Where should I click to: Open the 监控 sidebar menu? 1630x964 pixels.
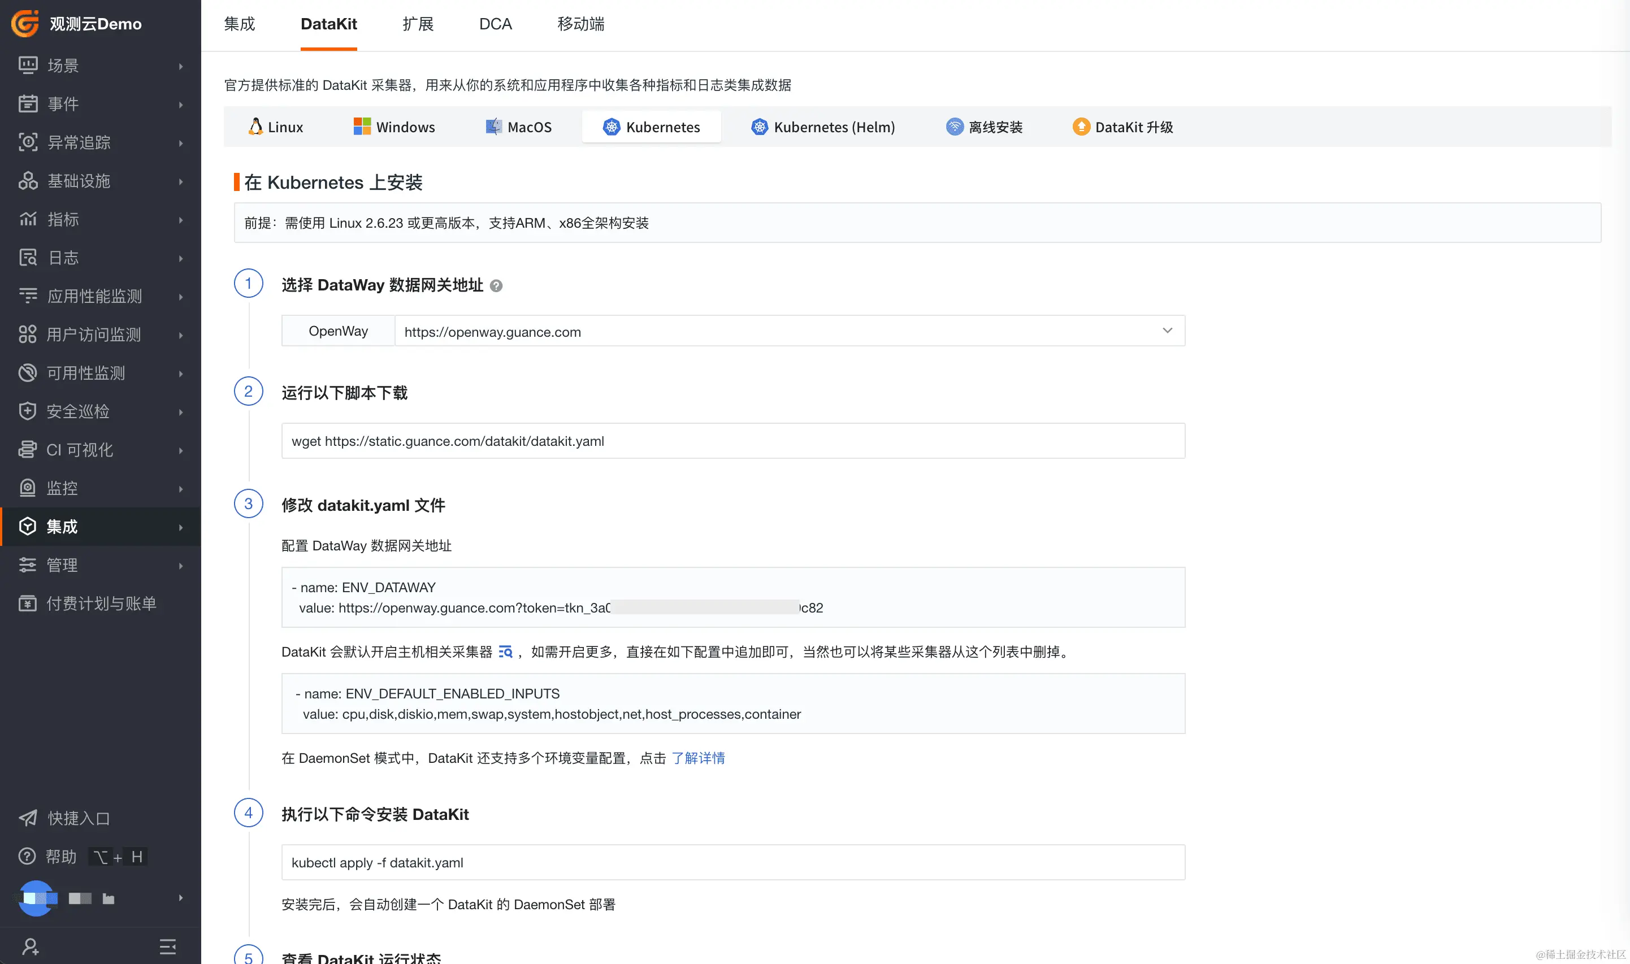point(62,488)
